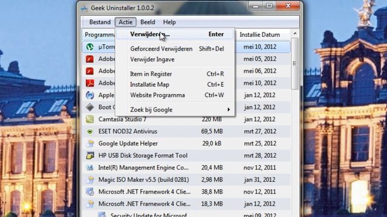
Task: Sort by the Programma column header
Action: 99,35
